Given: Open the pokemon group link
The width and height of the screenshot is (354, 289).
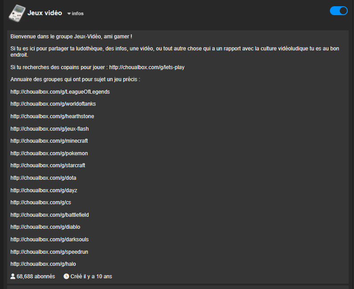Looking at the screenshot, I should tap(49, 153).
